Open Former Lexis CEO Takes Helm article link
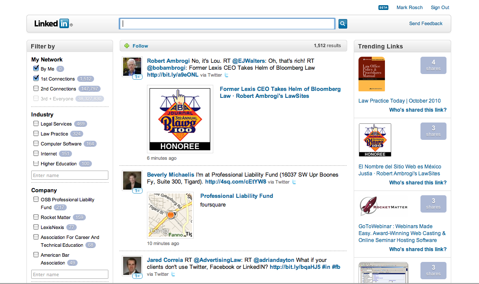 coord(280,92)
